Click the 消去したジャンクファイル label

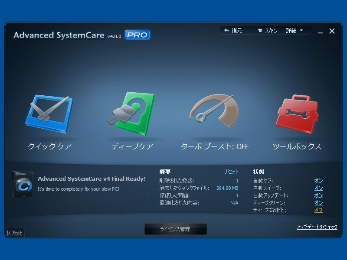(x=184, y=188)
